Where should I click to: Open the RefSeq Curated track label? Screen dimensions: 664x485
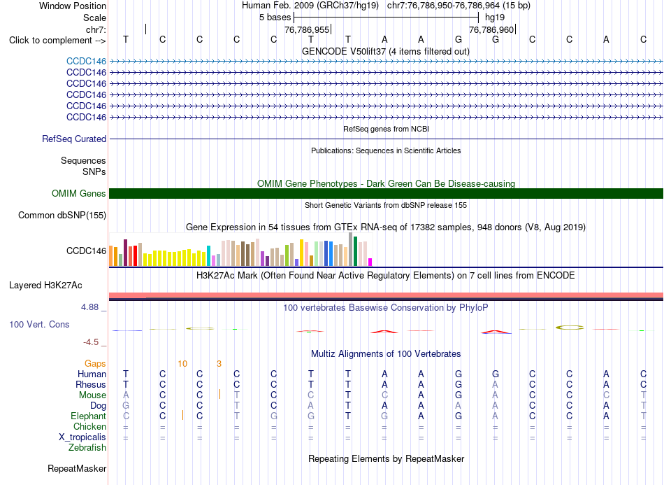73,139
